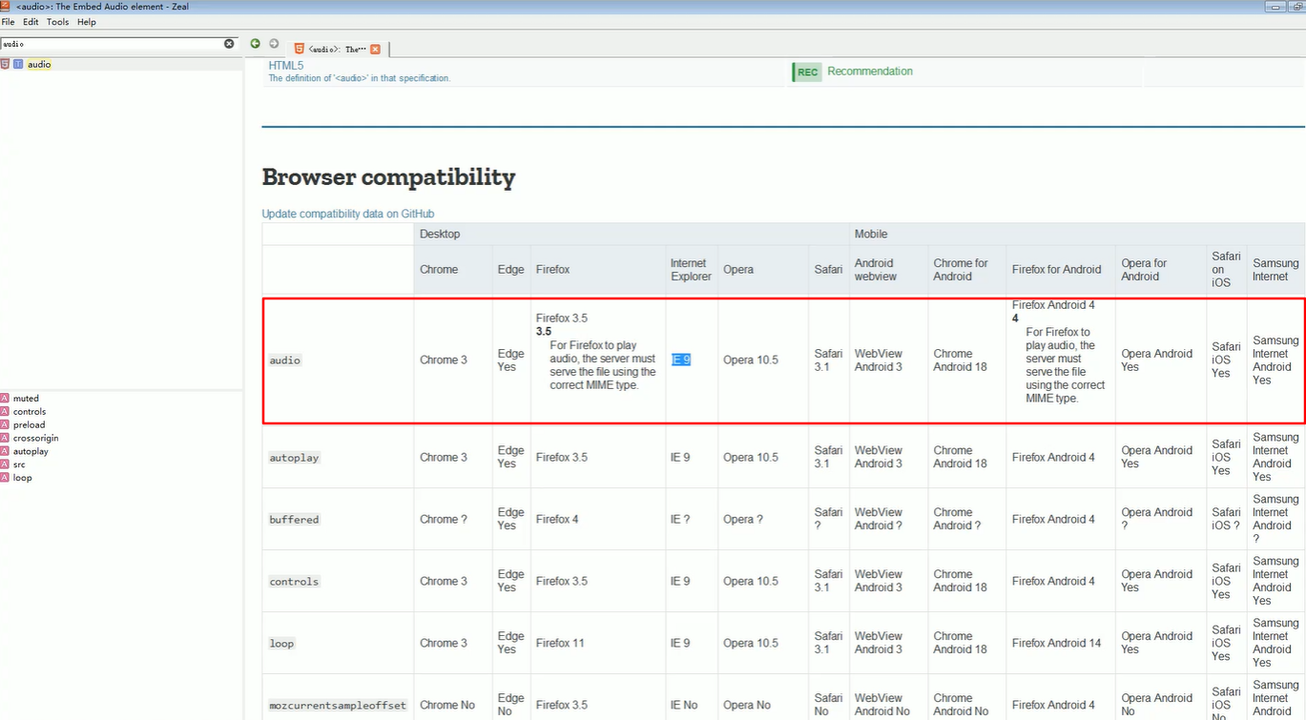Click the Internet Explorer column header
The image size is (1306, 720).
(x=691, y=270)
